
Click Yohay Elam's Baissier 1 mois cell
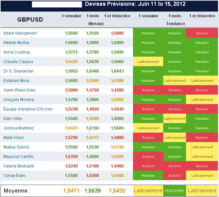(x=174, y=176)
